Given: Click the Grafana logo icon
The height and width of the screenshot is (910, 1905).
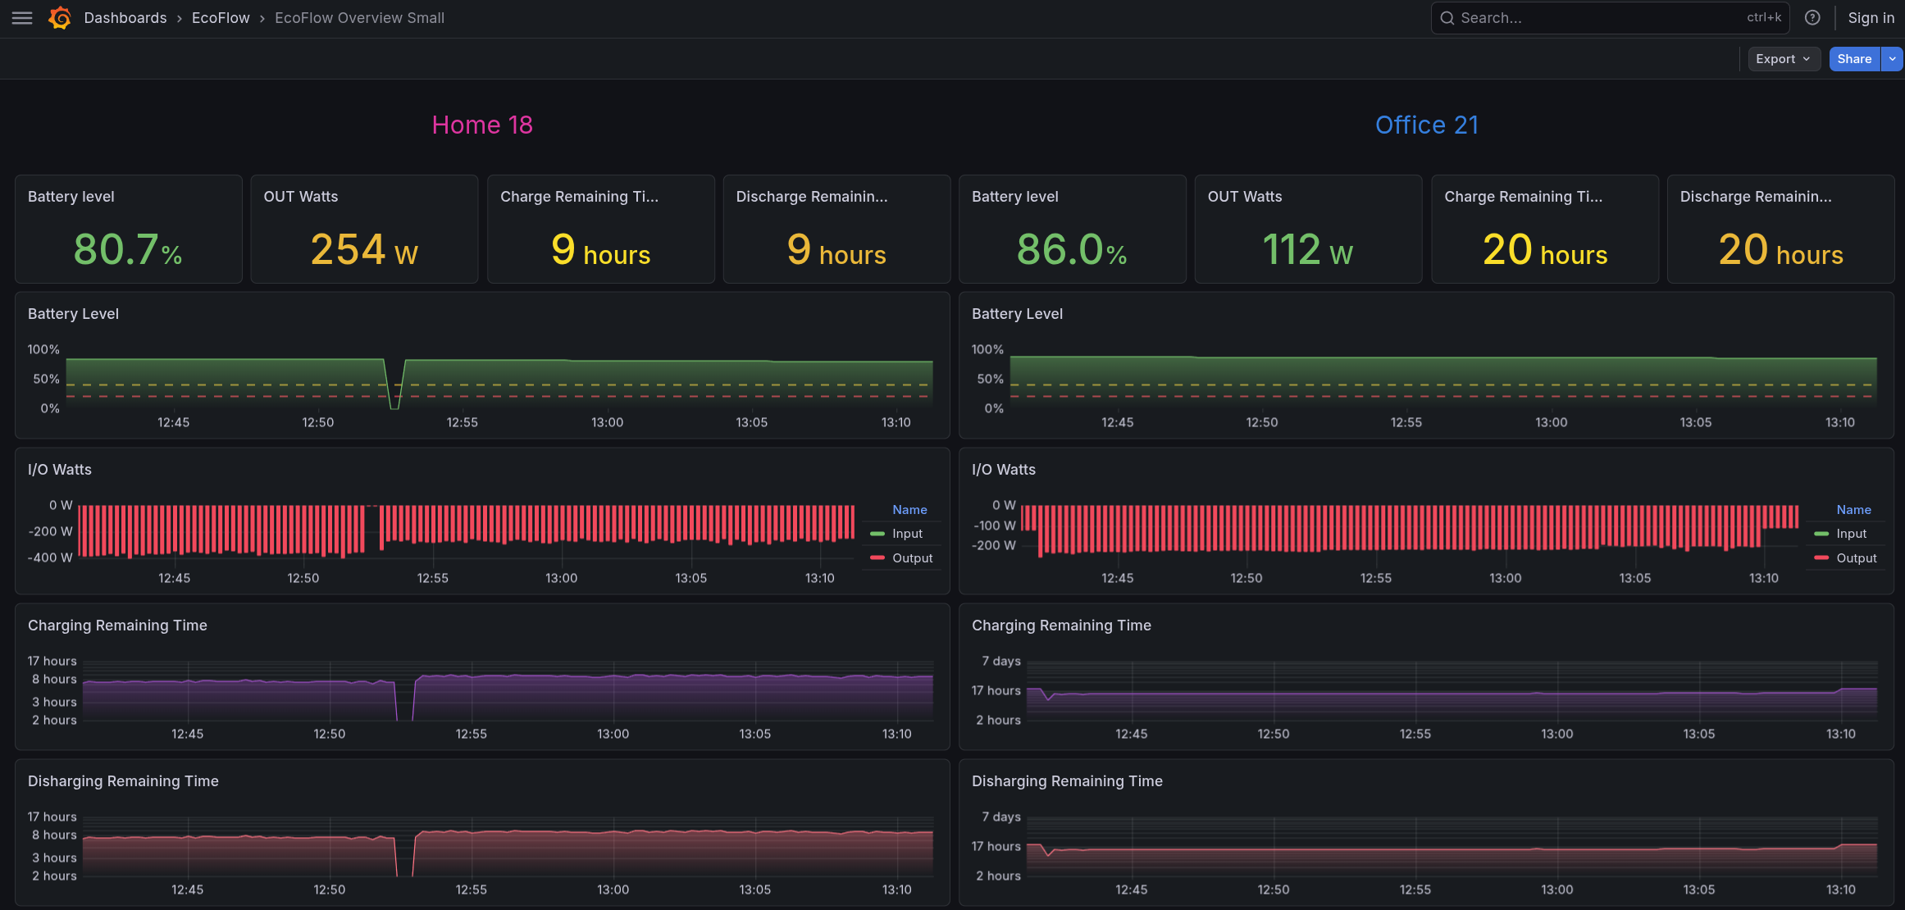Looking at the screenshot, I should tap(60, 18).
